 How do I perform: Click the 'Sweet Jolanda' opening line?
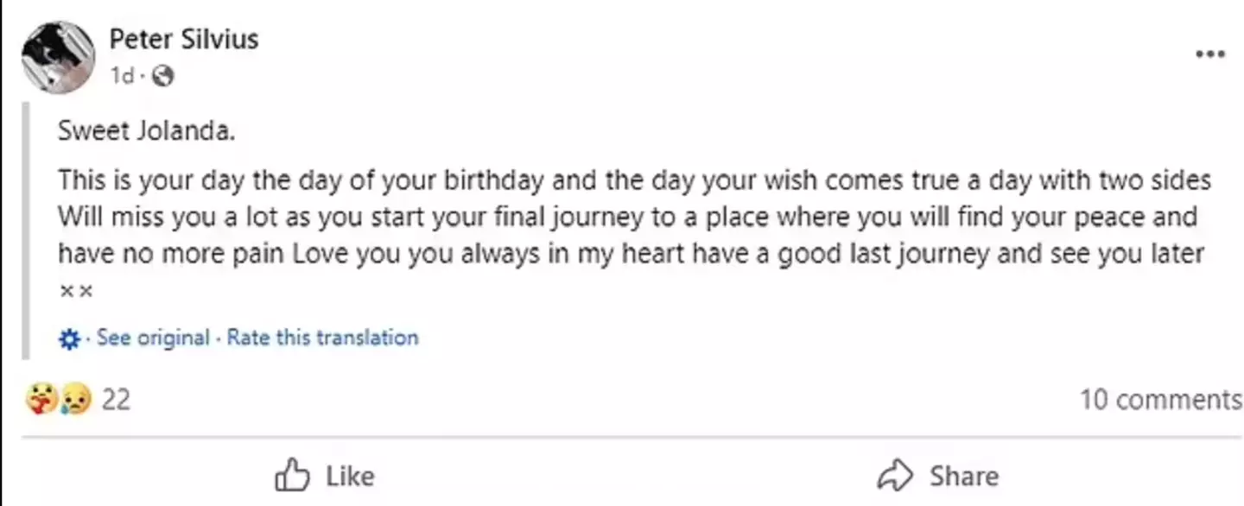(x=145, y=130)
